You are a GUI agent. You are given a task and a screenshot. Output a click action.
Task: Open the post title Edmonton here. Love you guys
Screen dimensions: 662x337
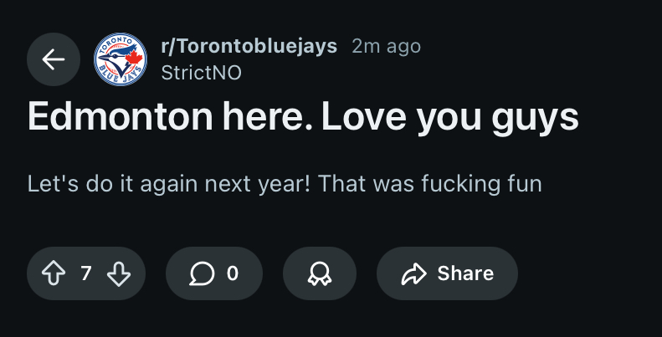pyautogui.click(x=303, y=118)
